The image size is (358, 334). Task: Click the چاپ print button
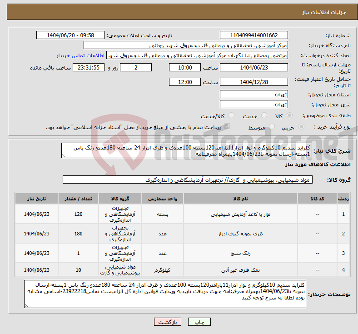(199, 322)
